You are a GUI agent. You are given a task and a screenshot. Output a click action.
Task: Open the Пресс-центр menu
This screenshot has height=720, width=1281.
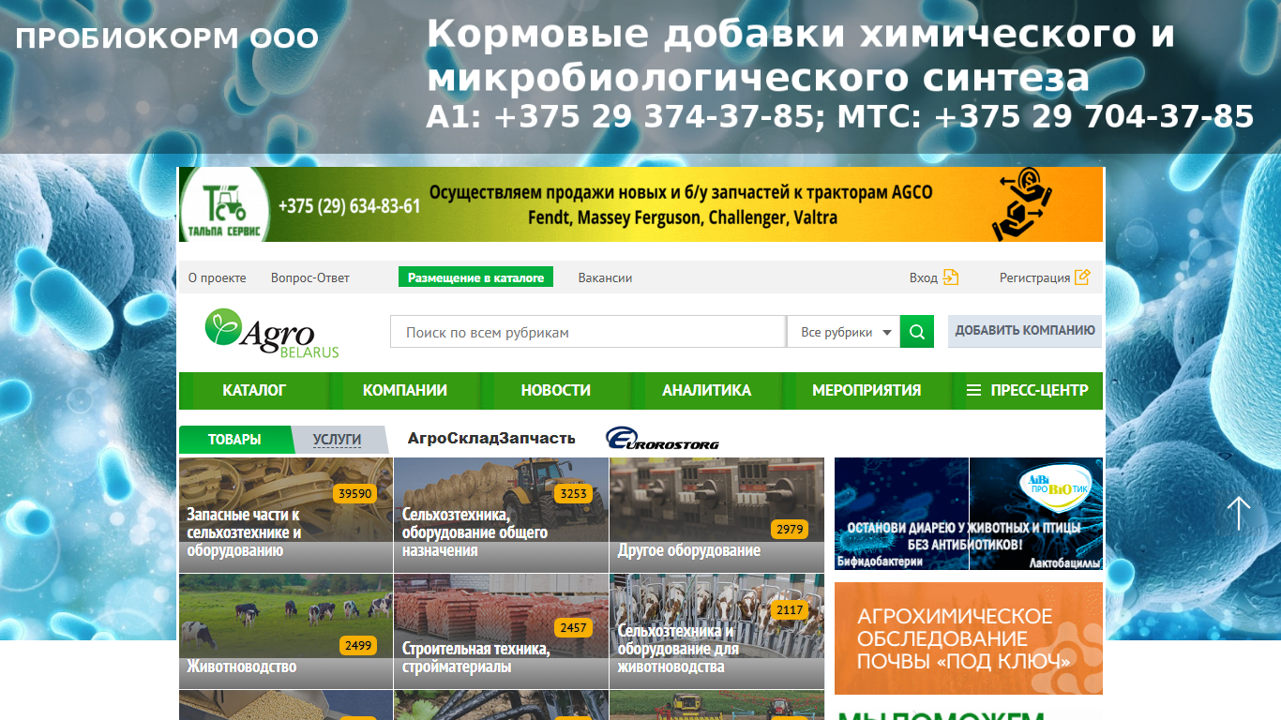(x=1039, y=390)
